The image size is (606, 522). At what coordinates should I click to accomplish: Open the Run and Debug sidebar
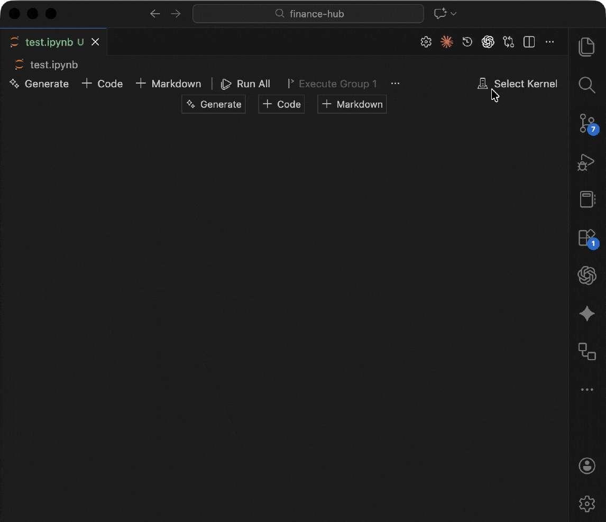(586, 162)
